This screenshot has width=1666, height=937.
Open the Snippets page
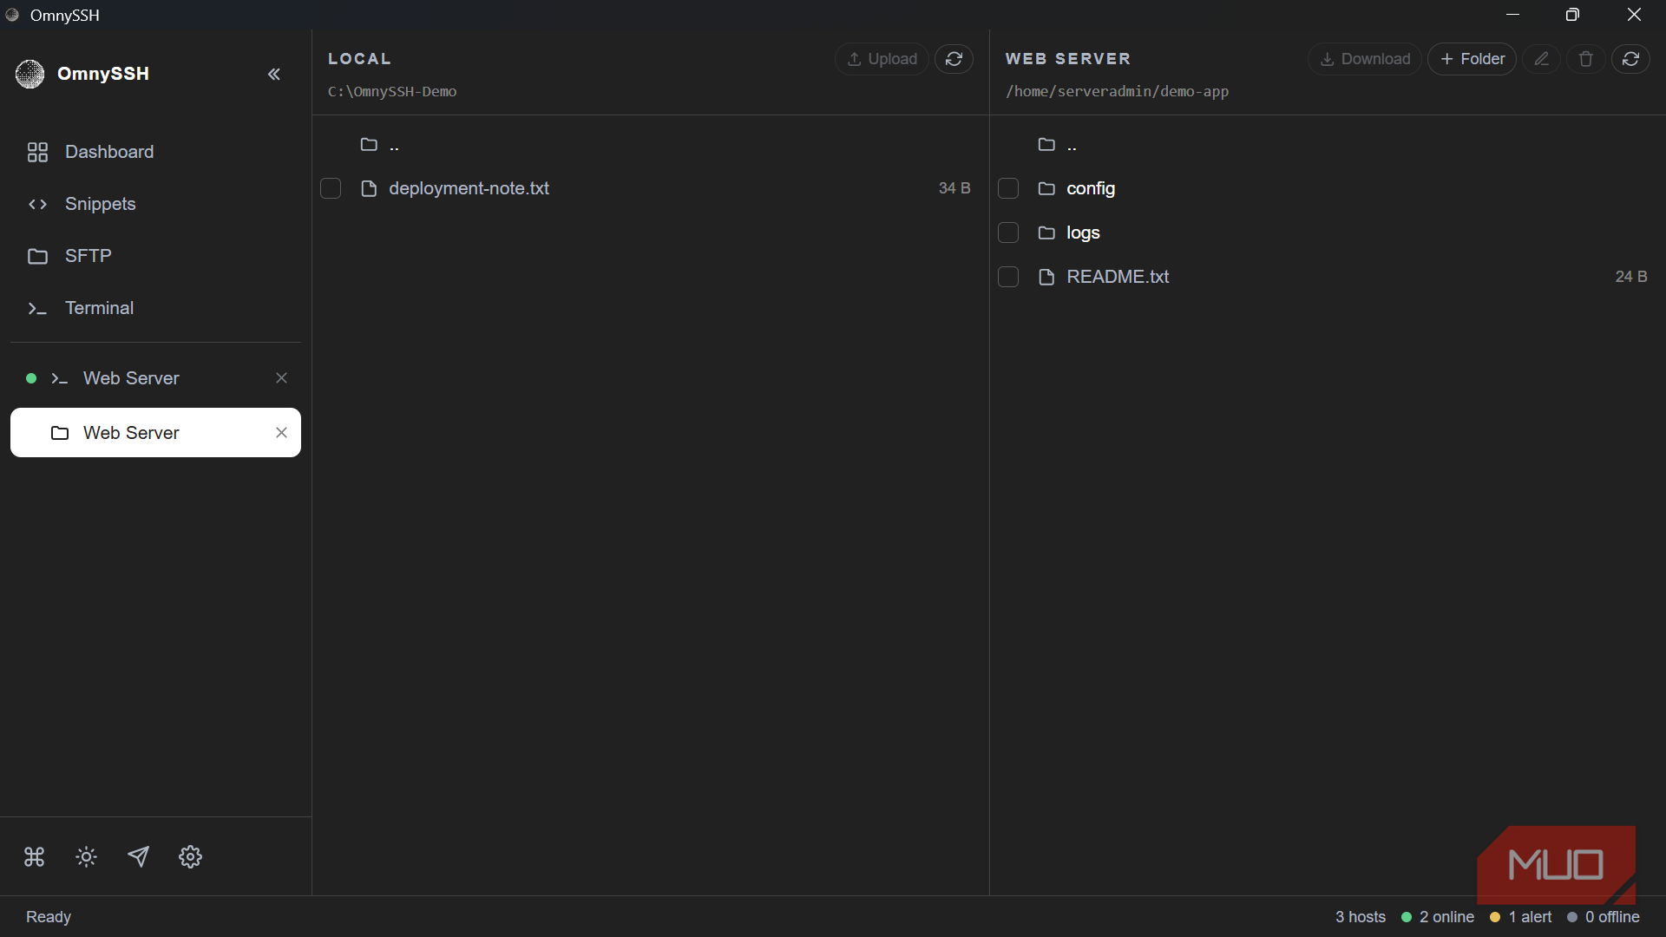click(x=155, y=204)
